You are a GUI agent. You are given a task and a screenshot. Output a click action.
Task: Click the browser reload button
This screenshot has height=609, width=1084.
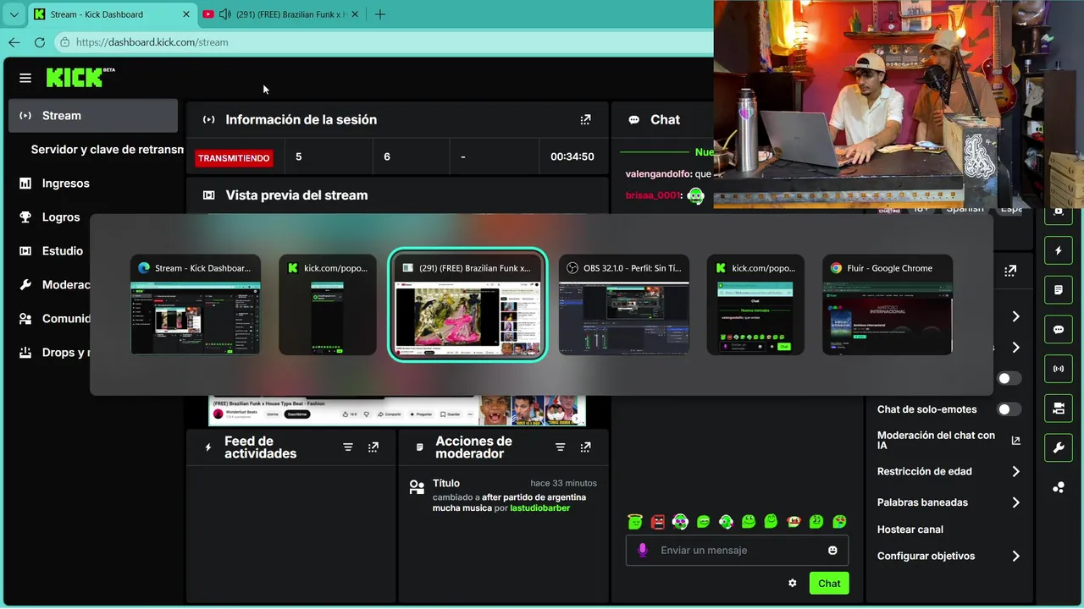click(x=40, y=42)
